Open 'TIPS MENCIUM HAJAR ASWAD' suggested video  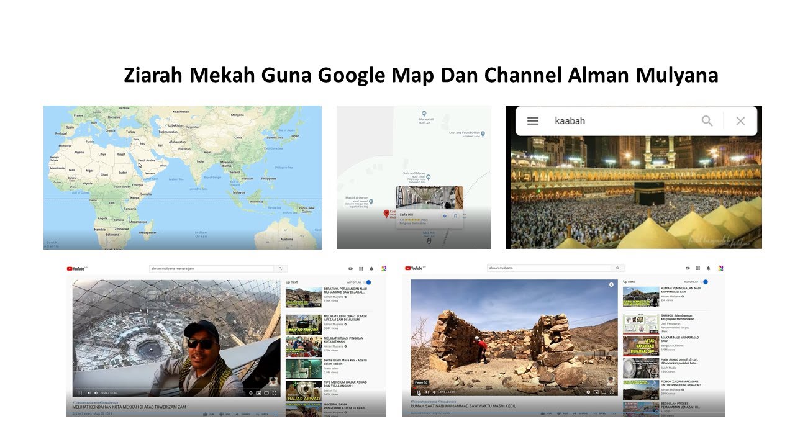coord(327,391)
